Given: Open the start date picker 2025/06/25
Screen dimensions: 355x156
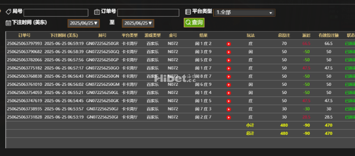Looking at the screenshot, I should 83,23.
